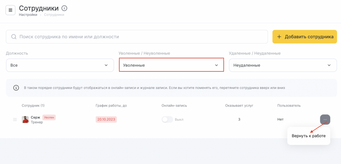The width and height of the screenshot is (341, 164).
Task: Click the services count 3
Action: (239, 119)
